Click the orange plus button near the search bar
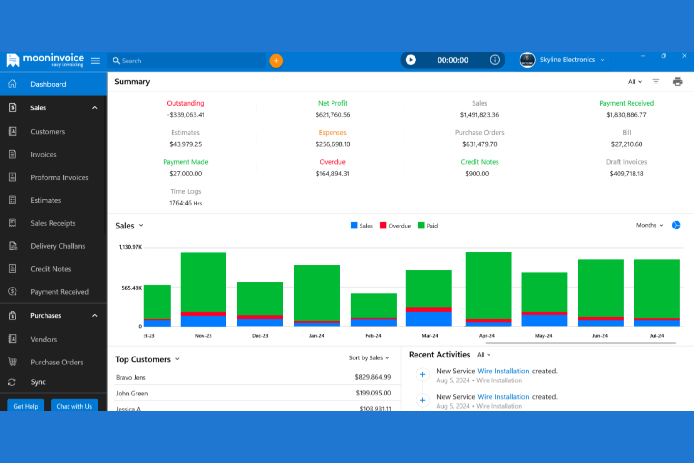Viewport: 694px width, 463px height. (276, 61)
